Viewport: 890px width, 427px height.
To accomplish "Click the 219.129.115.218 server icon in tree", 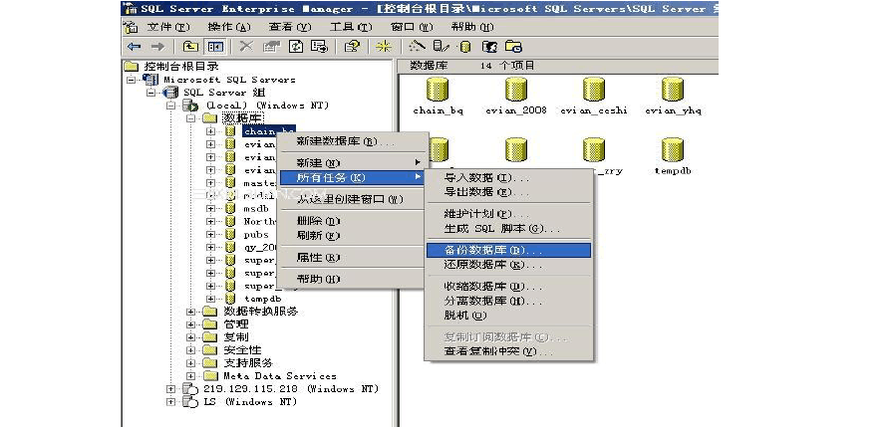I will click(189, 389).
